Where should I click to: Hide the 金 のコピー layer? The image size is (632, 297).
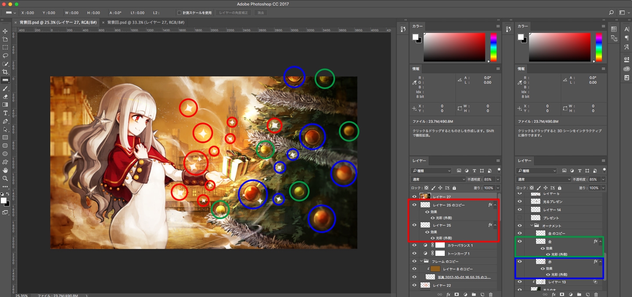click(520, 233)
